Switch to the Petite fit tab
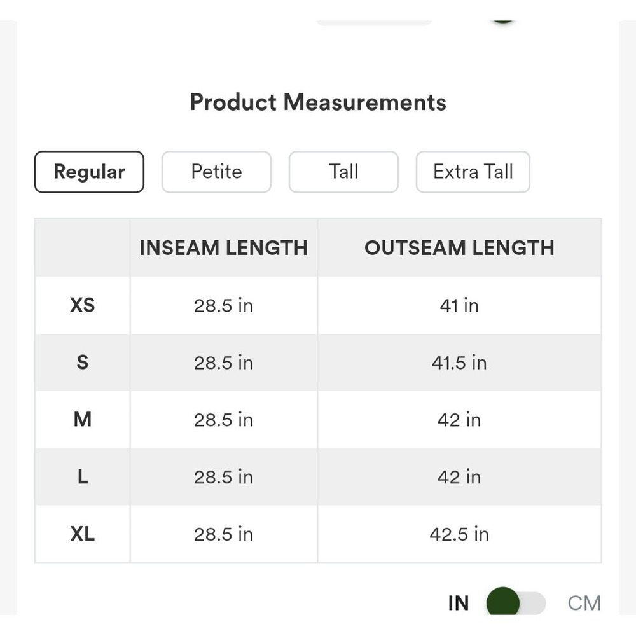This screenshot has height=636, width=636. (x=216, y=172)
